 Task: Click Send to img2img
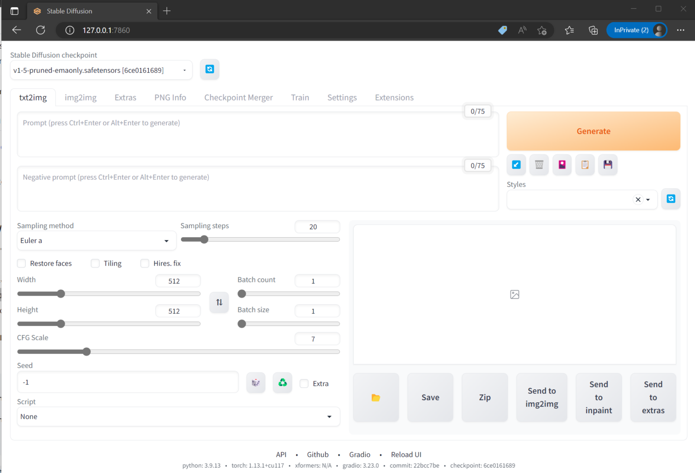coord(542,397)
